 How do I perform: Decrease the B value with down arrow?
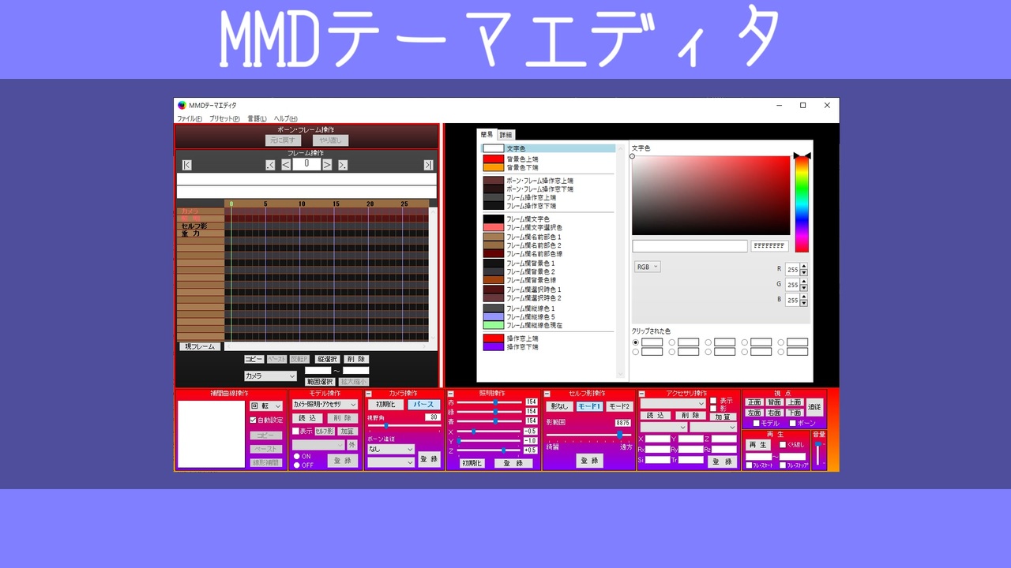pyautogui.click(x=804, y=303)
